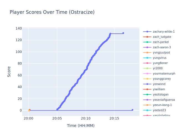The width and height of the screenshot is (194, 138).
Task: Click the yung8oner pink legend marker
Action: tap(147, 63)
